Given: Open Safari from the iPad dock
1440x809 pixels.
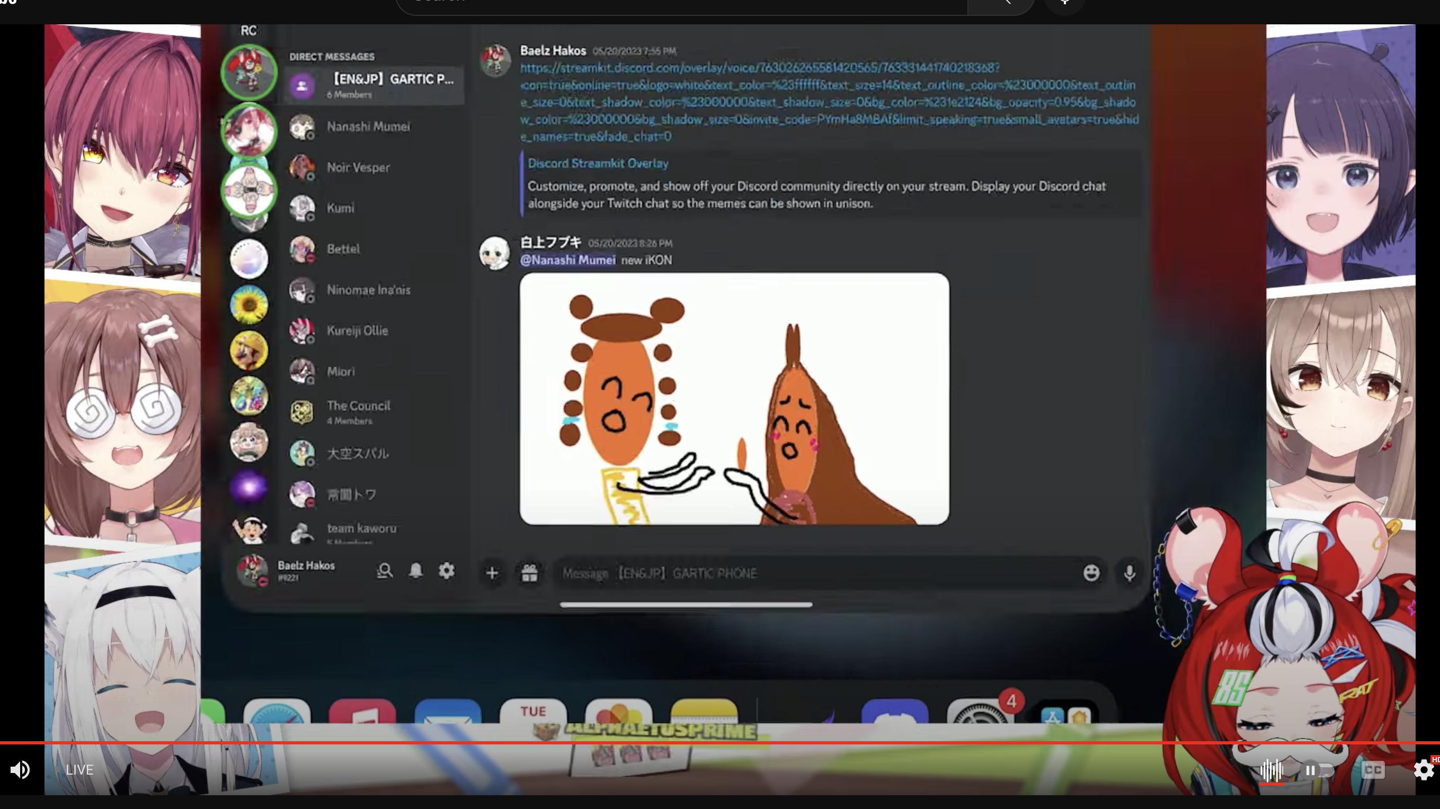Looking at the screenshot, I should [x=277, y=711].
